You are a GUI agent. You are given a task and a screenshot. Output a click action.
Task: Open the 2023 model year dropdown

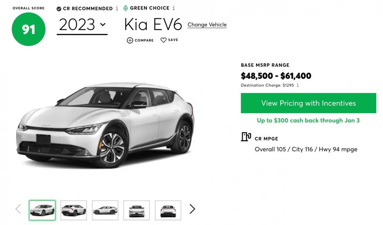click(x=81, y=24)
